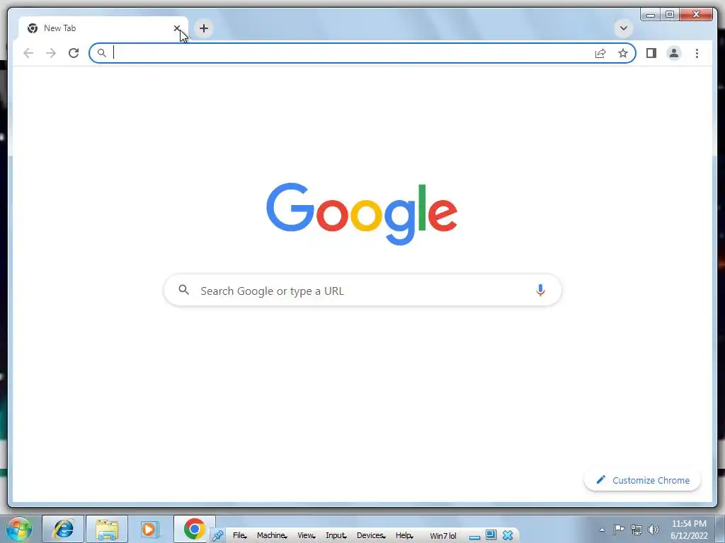Toggle the VirtualBox mini toolbar pin
The width and height of the screenshot is (725, 543).
[x=218, y=536]
